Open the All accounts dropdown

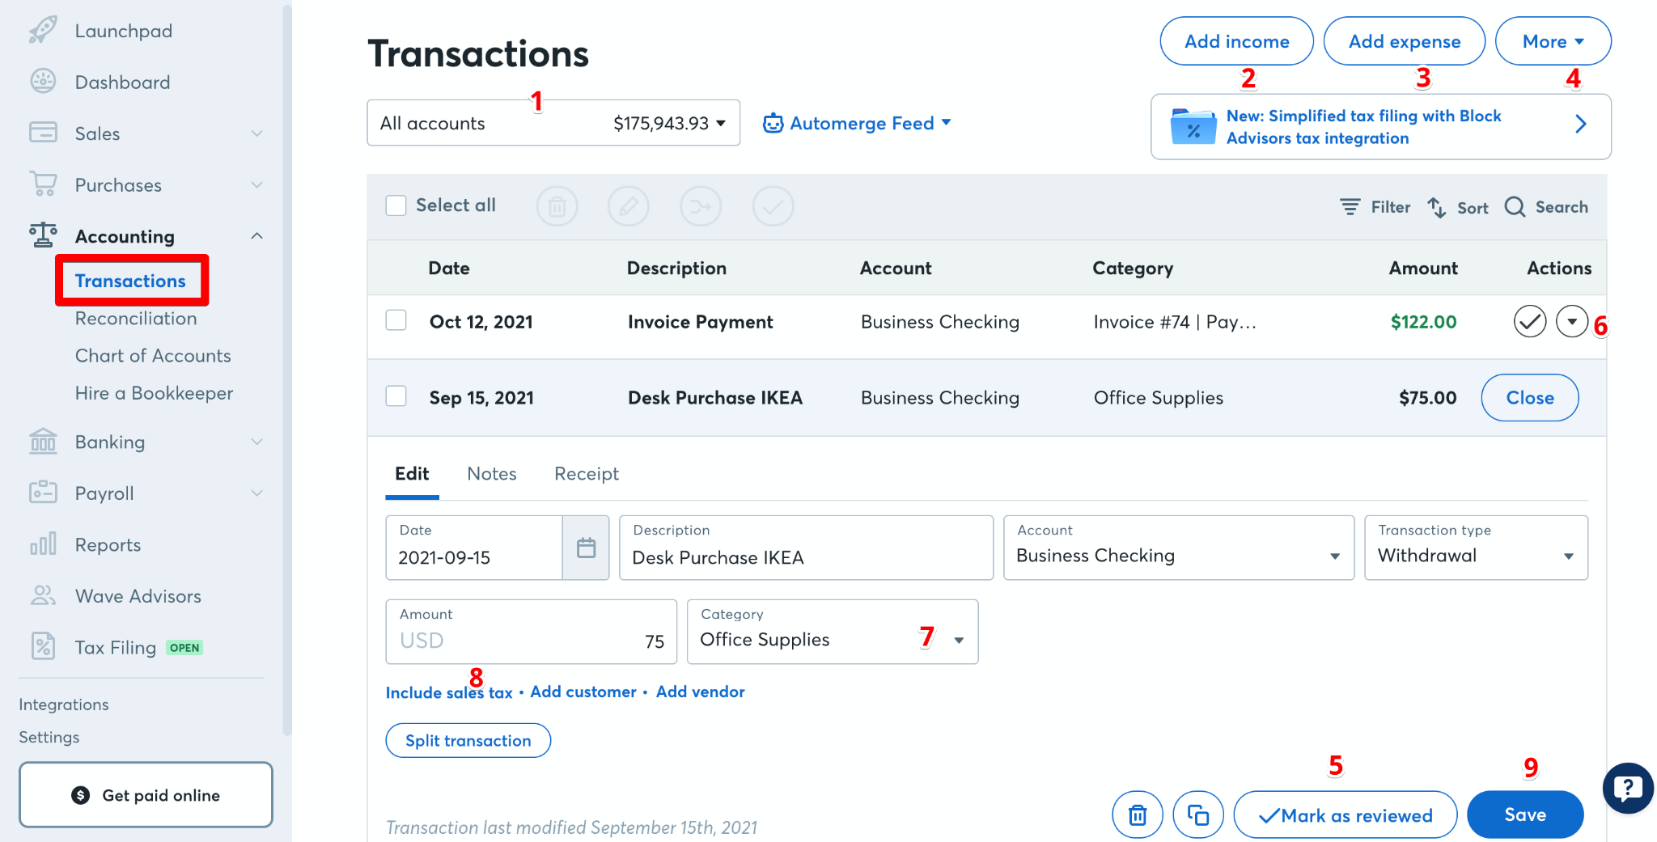[x=553, y=123]
